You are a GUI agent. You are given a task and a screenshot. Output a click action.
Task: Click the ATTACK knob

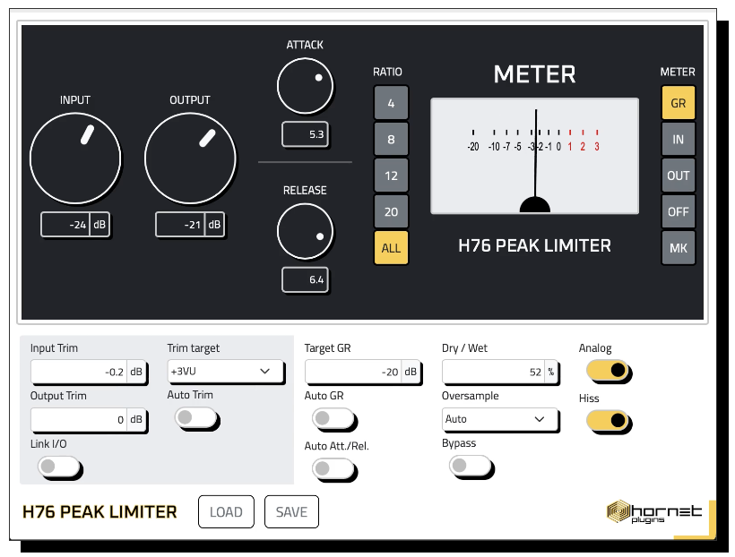305,85
